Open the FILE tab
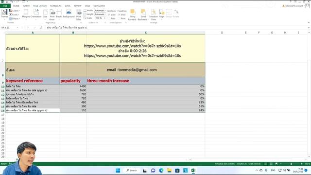Viewport: 311px width, 175px height. click(5, 6)
